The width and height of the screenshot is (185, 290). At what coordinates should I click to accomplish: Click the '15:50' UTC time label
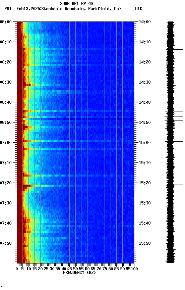(145, 243)
